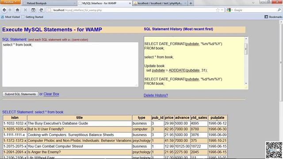Viewport: 283px width, 159px height.
Task: Click pubdate cell 1998-06-30
Action: click(218, 129)
